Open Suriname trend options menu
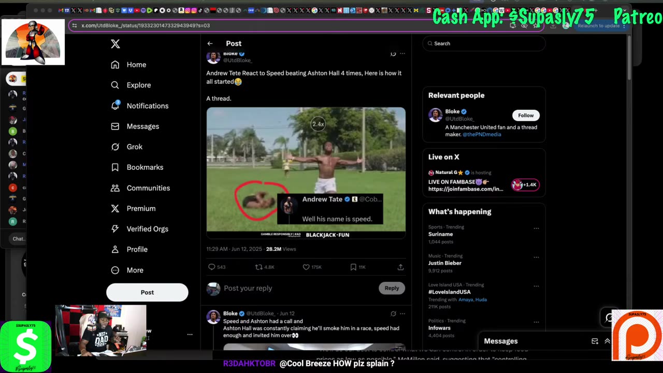Screen dimensions: 663x373 pyautogui.click(x=536, y=228)
